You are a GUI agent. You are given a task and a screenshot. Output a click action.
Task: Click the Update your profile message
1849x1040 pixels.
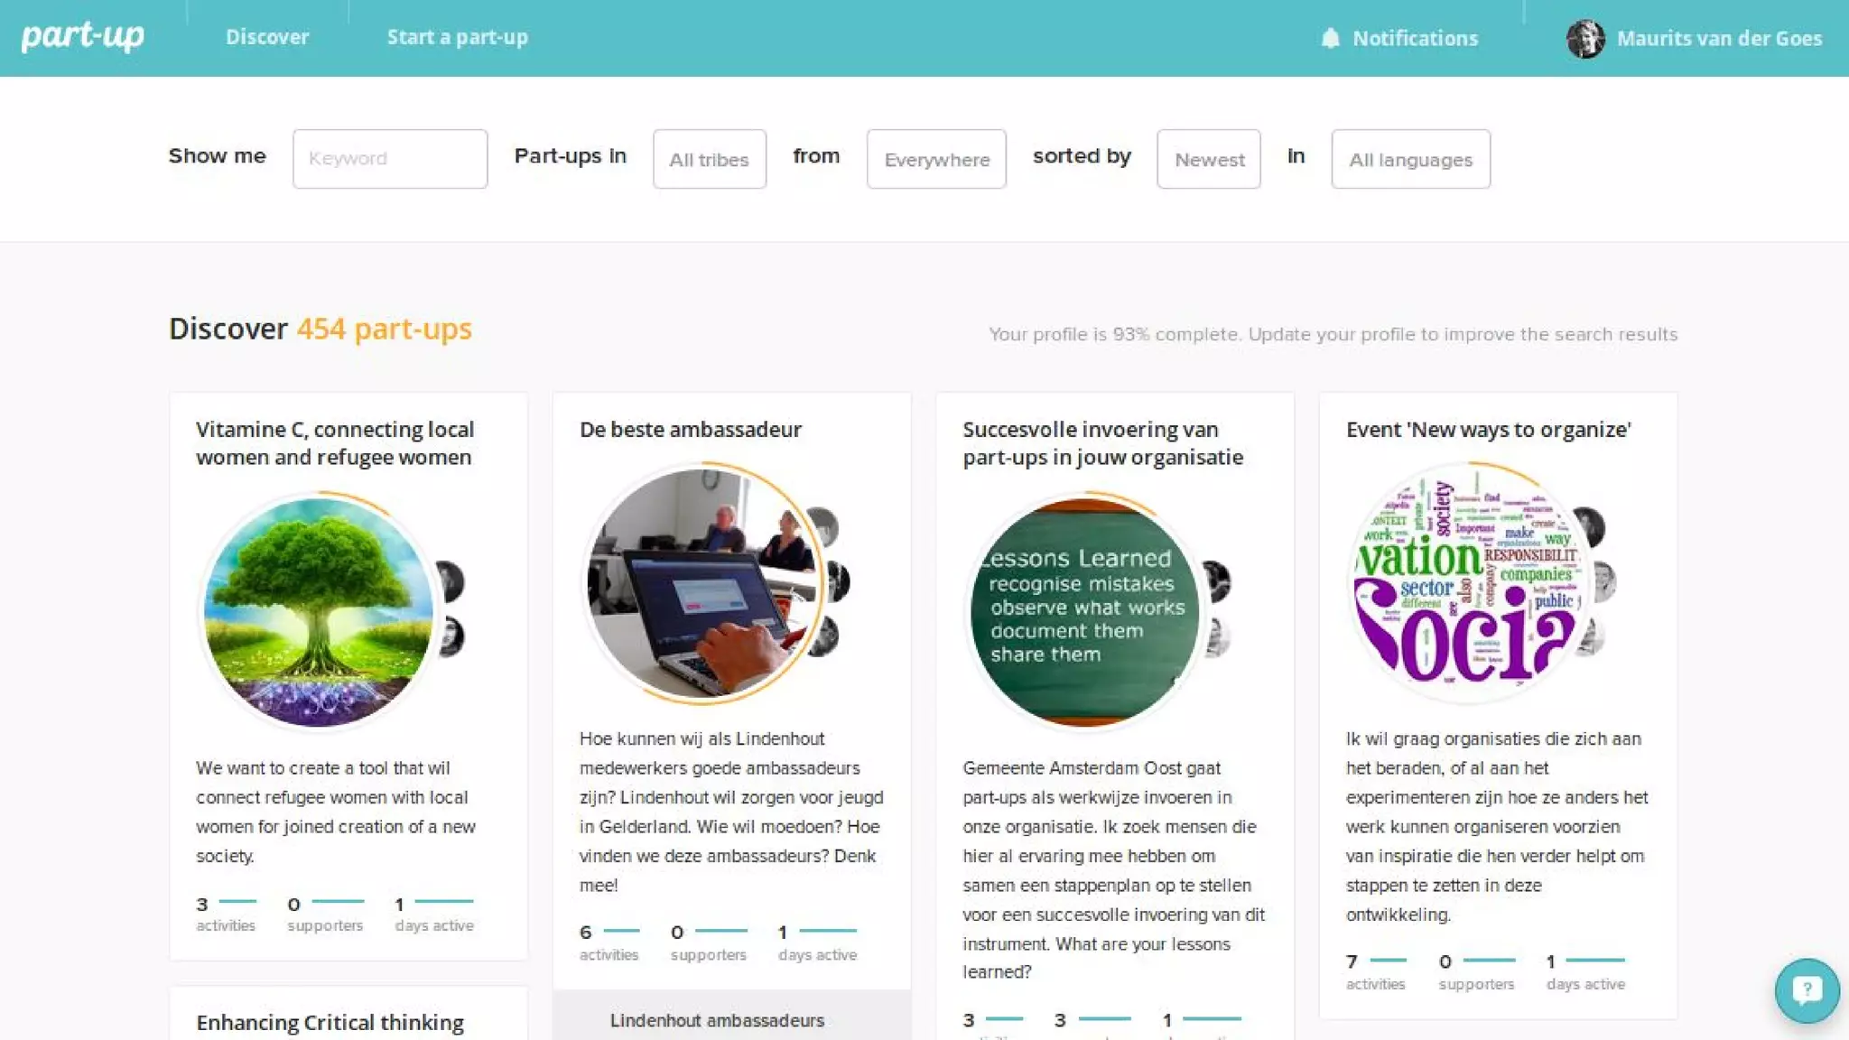click(x=1333, y=334)
